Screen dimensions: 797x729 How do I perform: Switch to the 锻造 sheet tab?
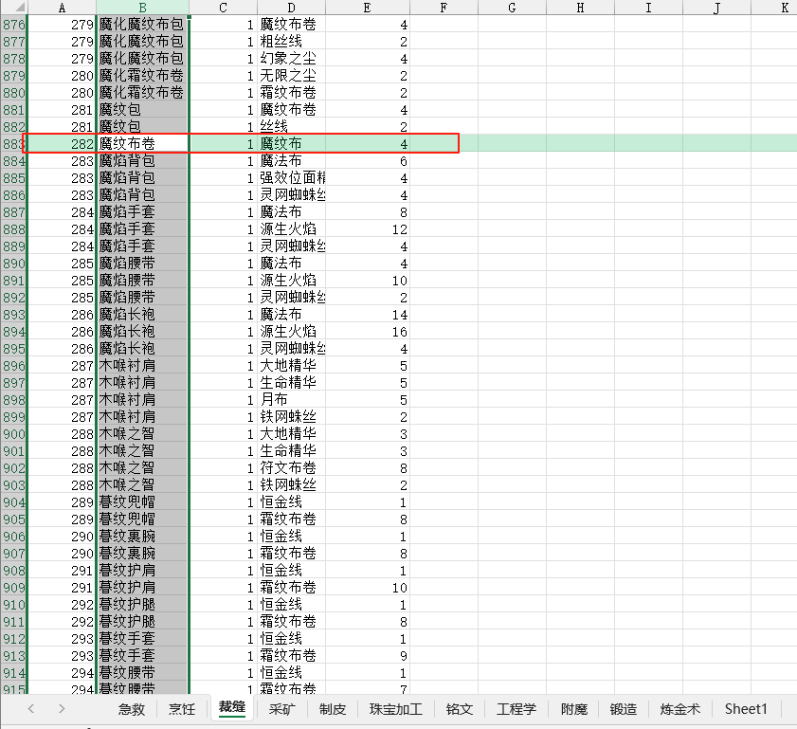point(624,709)
